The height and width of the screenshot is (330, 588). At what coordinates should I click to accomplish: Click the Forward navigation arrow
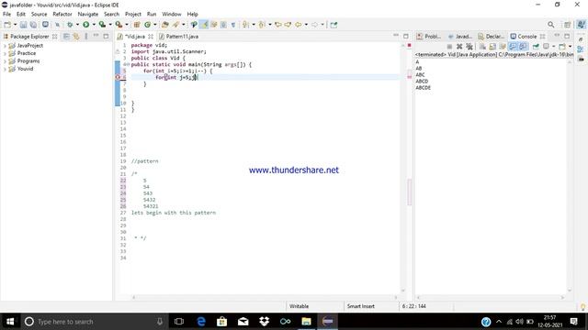[314, 25]
